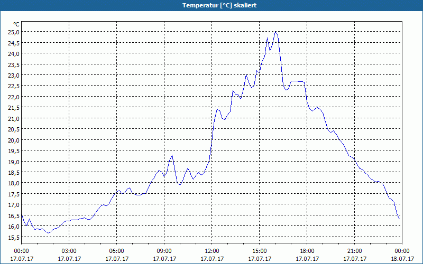Select the 19,0 temperature label
This screenshot has width=423, height=264.
14,162
